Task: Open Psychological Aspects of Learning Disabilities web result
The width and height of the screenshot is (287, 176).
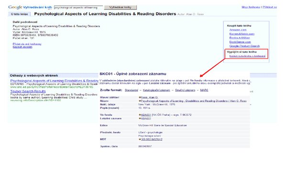Action: point(55,81)
